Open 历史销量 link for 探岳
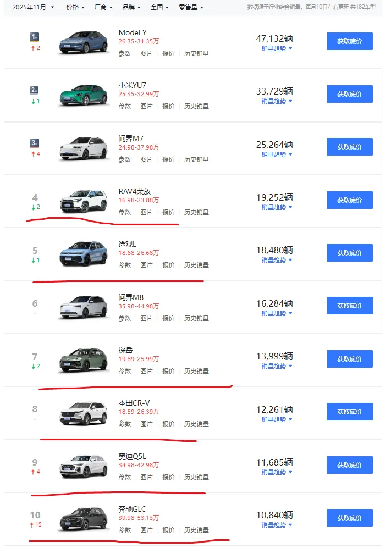The width and height of the screenshot is (385, 548). pyautogui.click(x=196, y=371)
